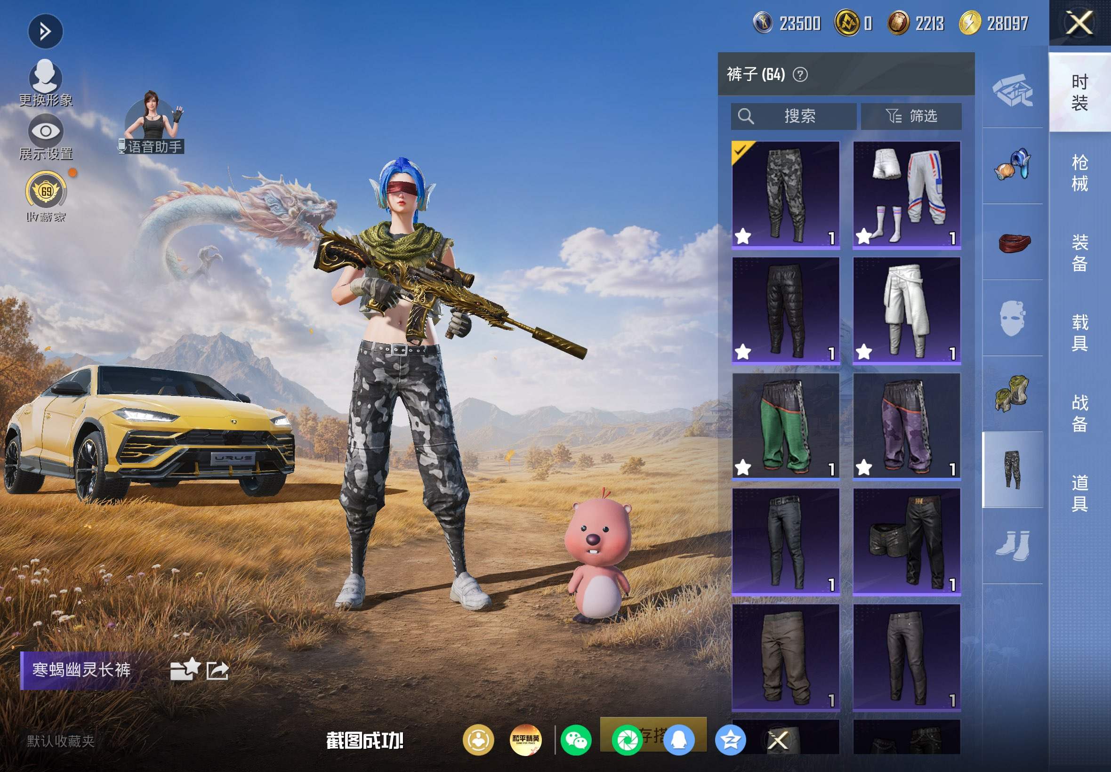Pick the dark slim jeans item
The width and height of the screenshot is (1111, 772).
786,542
